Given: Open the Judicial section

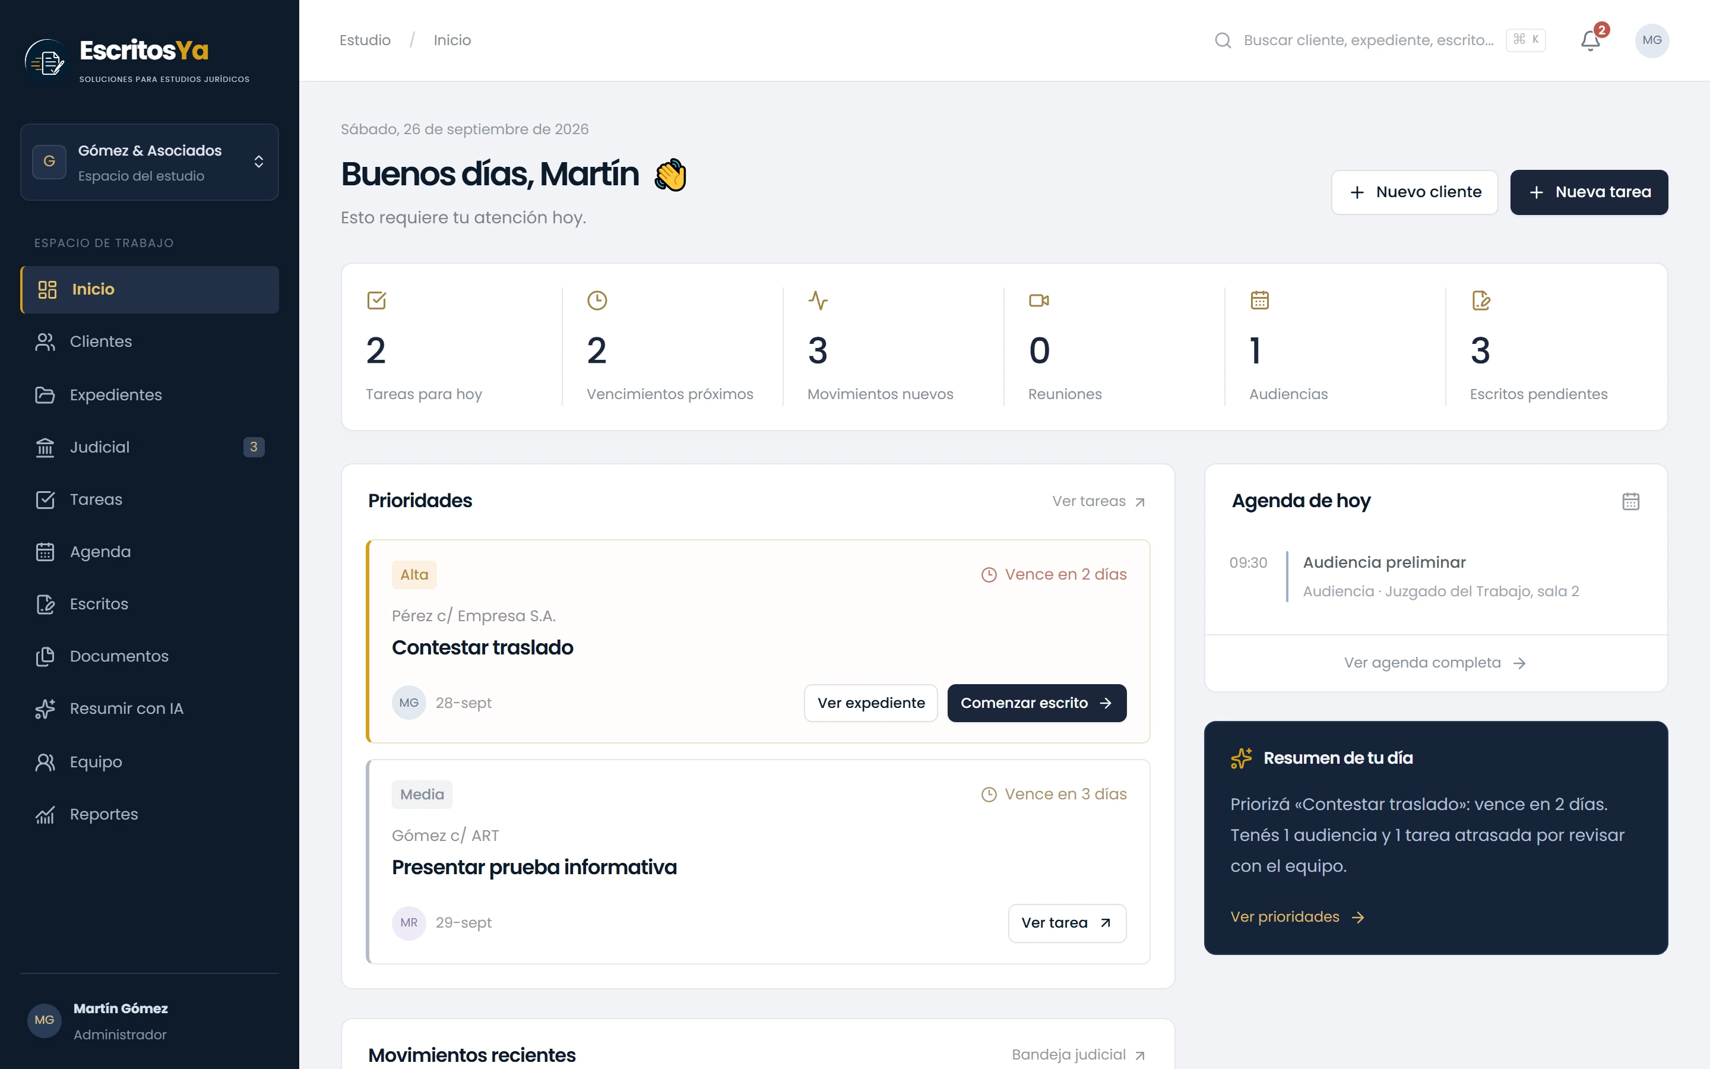Looking at the screenshot, I should (x=149, y=447).
